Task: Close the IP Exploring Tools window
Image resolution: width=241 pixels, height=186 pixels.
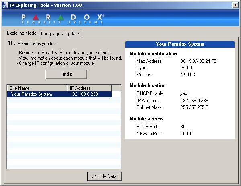Action: [x=235, y=4]
